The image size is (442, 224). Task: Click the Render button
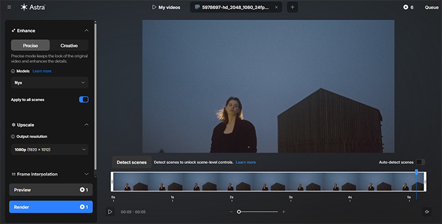tap(51, 207)
